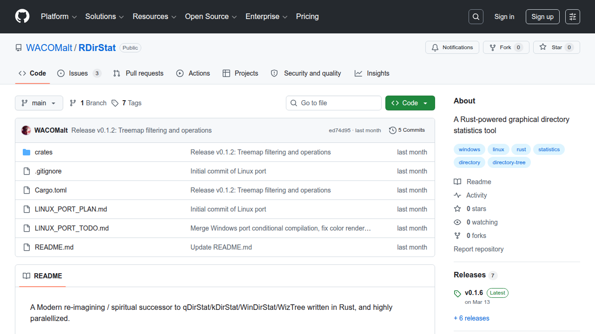The height and width of the screenshot is (334, 595).
Task: Click the .gitignore file icon
Action: (26, 171)
